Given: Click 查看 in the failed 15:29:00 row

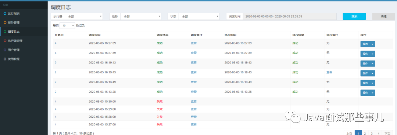Looking at the screenshot, I should [194, 109].
